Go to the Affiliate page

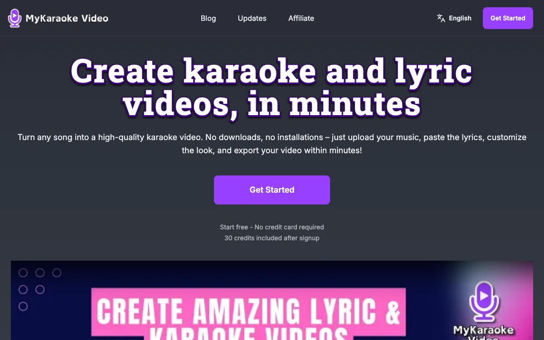coord(301,18)
